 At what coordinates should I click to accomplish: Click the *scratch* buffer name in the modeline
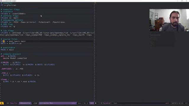coord(107,103)
